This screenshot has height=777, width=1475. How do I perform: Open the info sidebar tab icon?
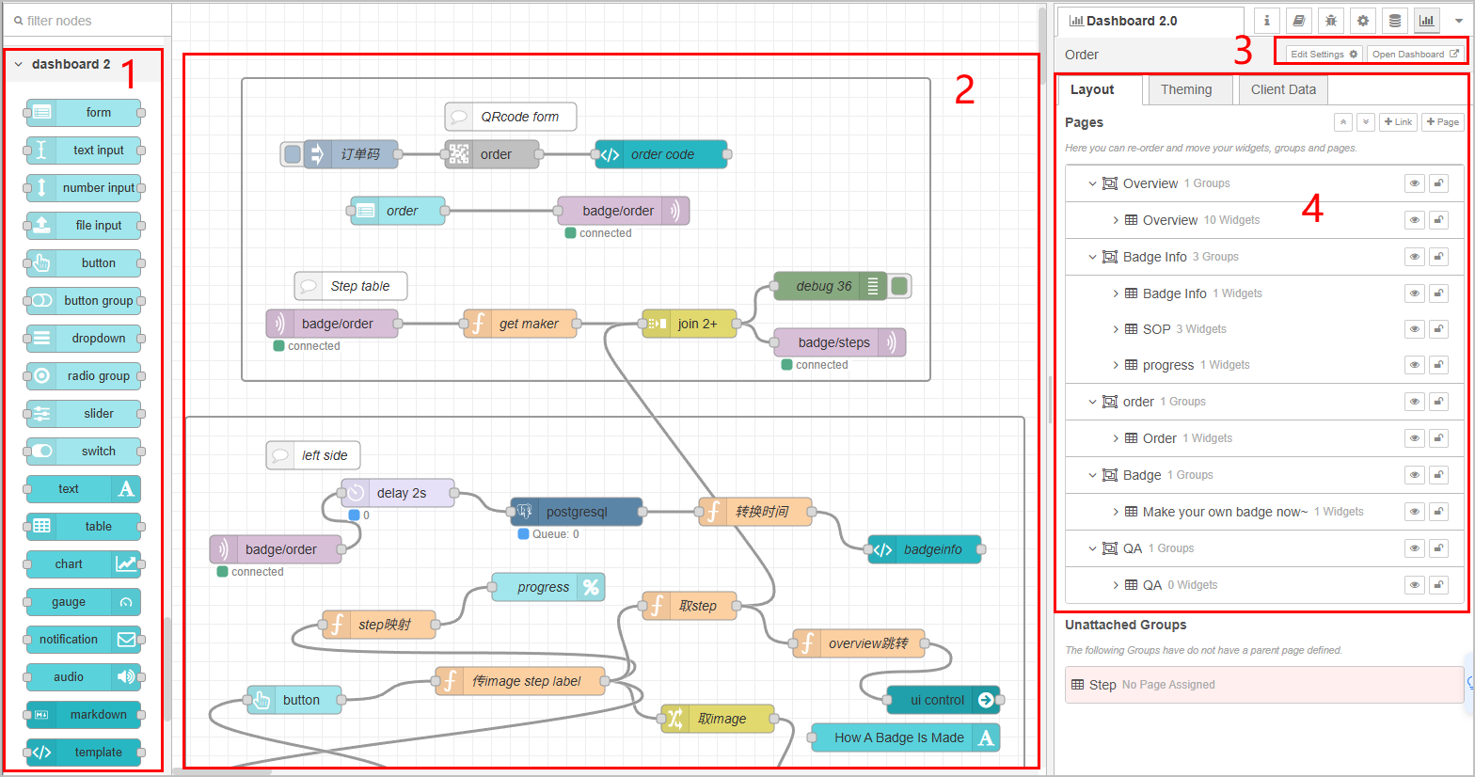tap(1266, 21)
